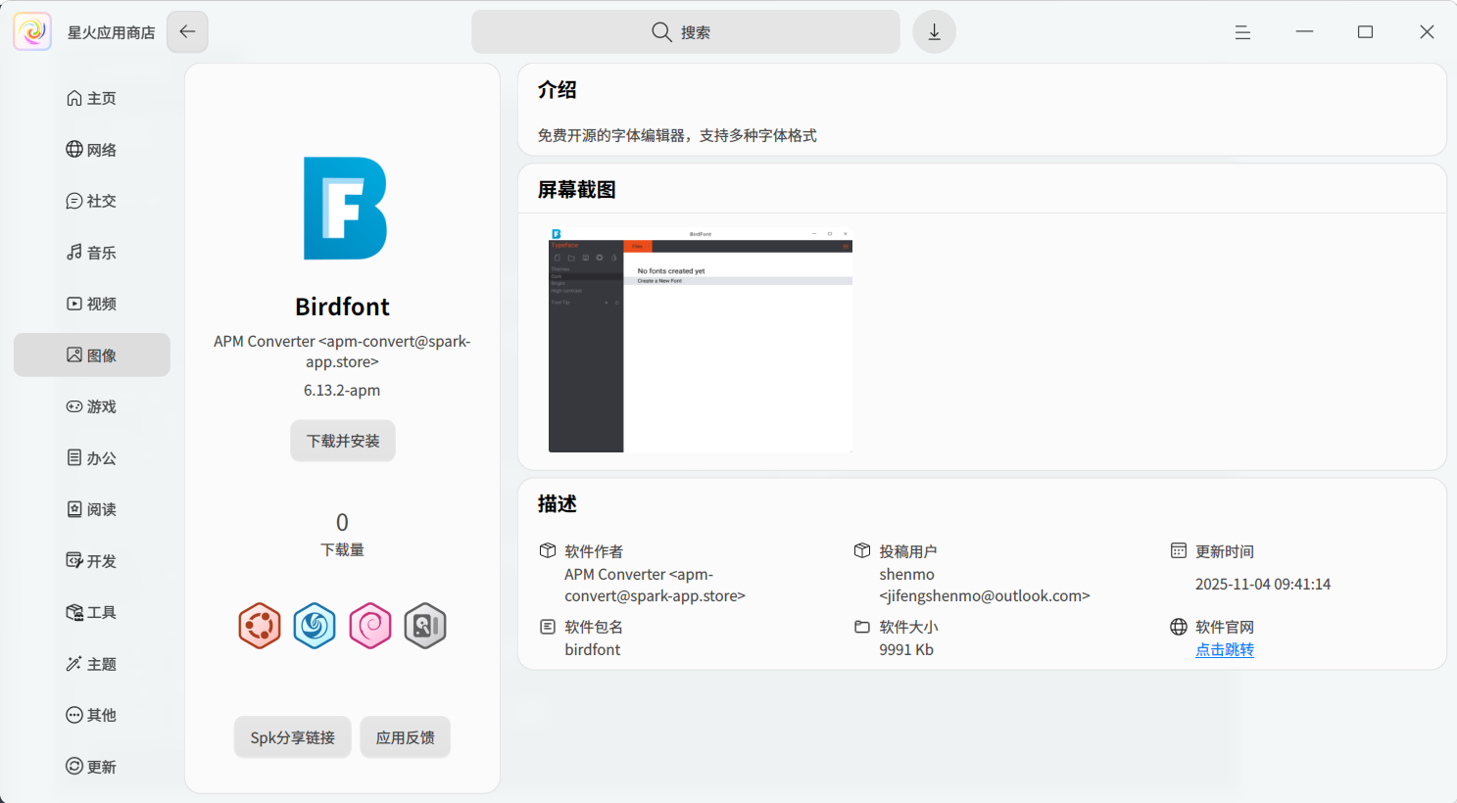Click in the 搜索 search field
The width and height of the screenshot is (1457, 803).
(686, 31)
